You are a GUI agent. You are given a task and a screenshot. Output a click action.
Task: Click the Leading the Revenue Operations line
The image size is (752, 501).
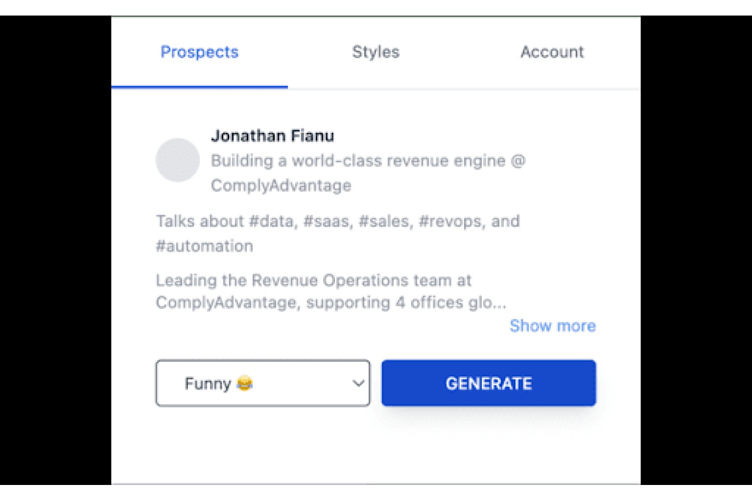(314, 280)
